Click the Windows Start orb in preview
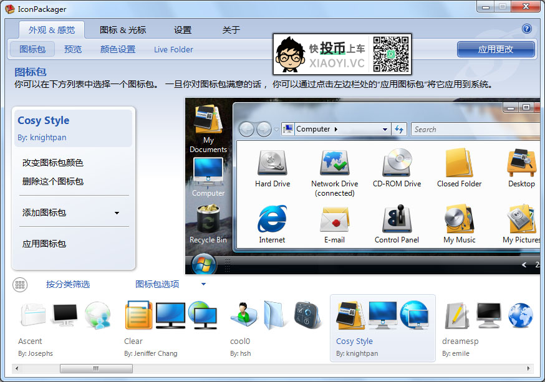The height and width of the screenshot is (382, 545). click(x=204, y=265)
